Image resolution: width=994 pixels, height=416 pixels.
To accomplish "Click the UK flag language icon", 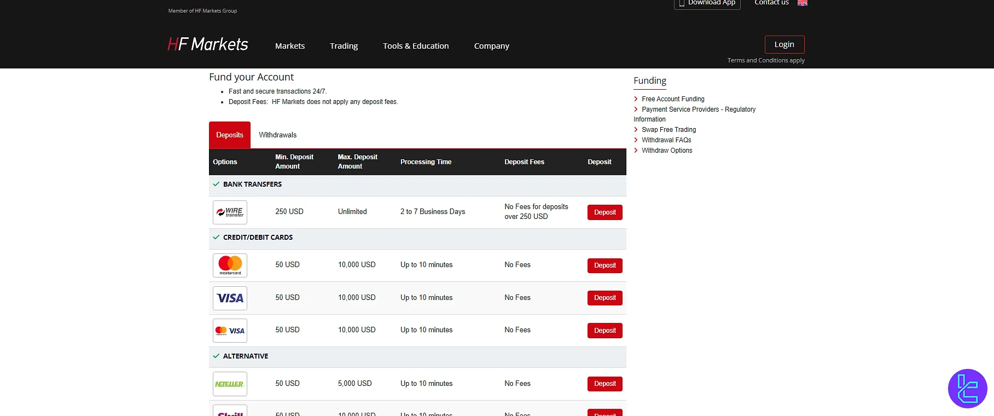I will [x=803, y=3].
